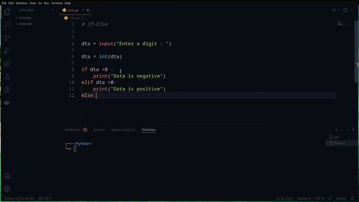Open the Explorer view in activity bar
The height and width of the screenshot is (202, 359).
[x=7, y=12]
